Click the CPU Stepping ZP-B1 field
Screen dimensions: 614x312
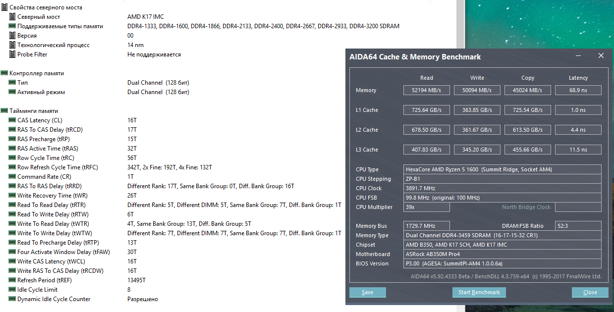coord(502,179)
